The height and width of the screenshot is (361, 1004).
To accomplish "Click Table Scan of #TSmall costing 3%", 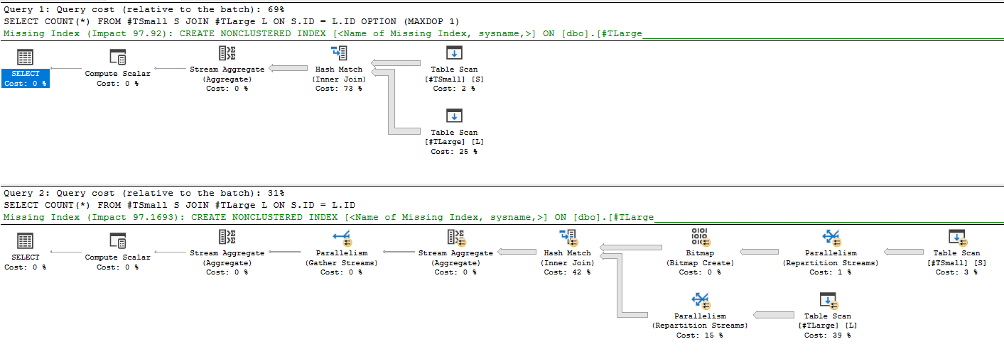I will pyautogui.click(x=956, y=252).
